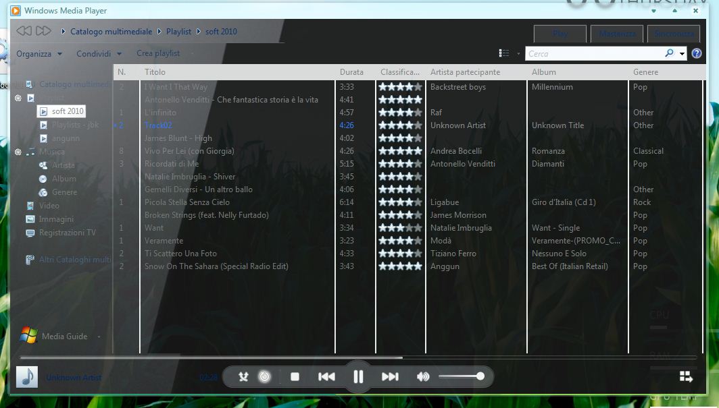Click the music note album art thumbnail
Viewport: 719px width, 408px height.
[27, 377]
